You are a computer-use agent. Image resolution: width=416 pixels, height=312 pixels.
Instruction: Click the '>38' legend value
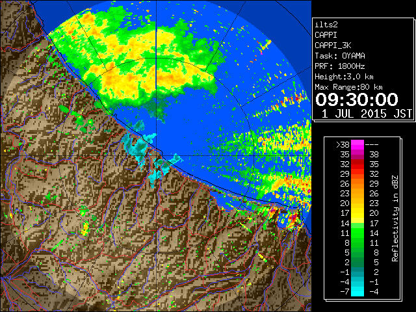pos(343,144)
